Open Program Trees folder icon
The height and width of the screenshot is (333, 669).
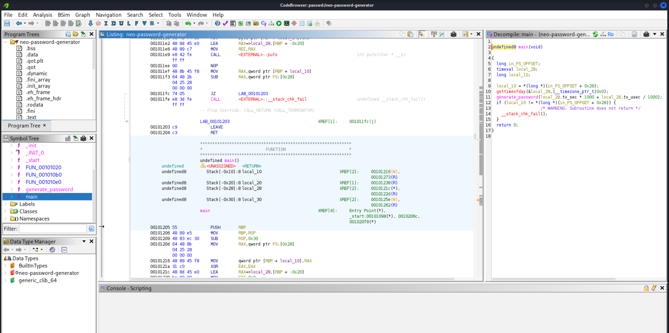[x=75, y=34]
